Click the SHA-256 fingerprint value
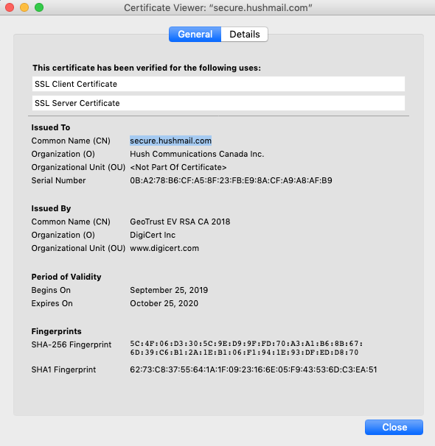Screen dimensions: 435x446 [x=246, y=348]
